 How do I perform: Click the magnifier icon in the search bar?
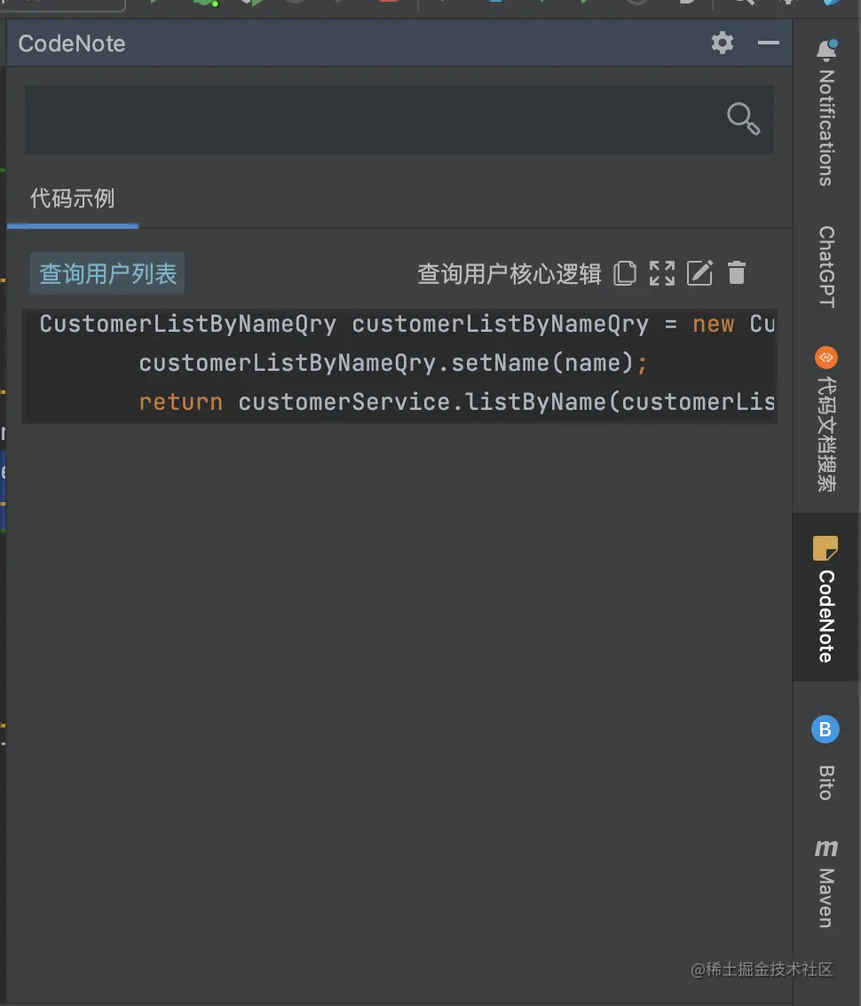(743, 118)
